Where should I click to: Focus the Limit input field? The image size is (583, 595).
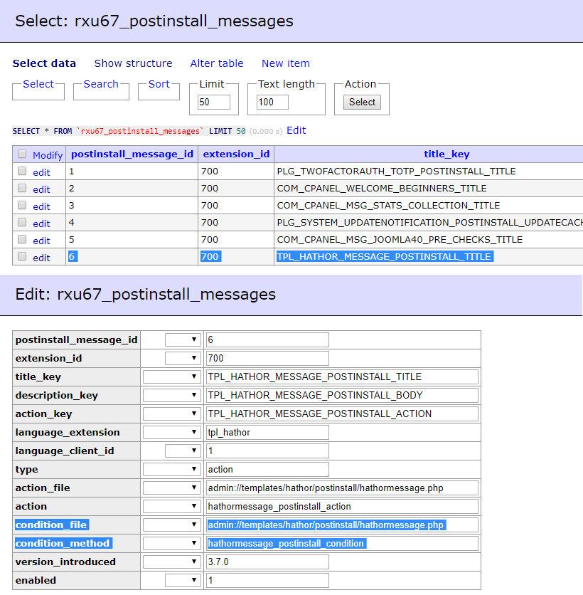(x=214, y=102)
